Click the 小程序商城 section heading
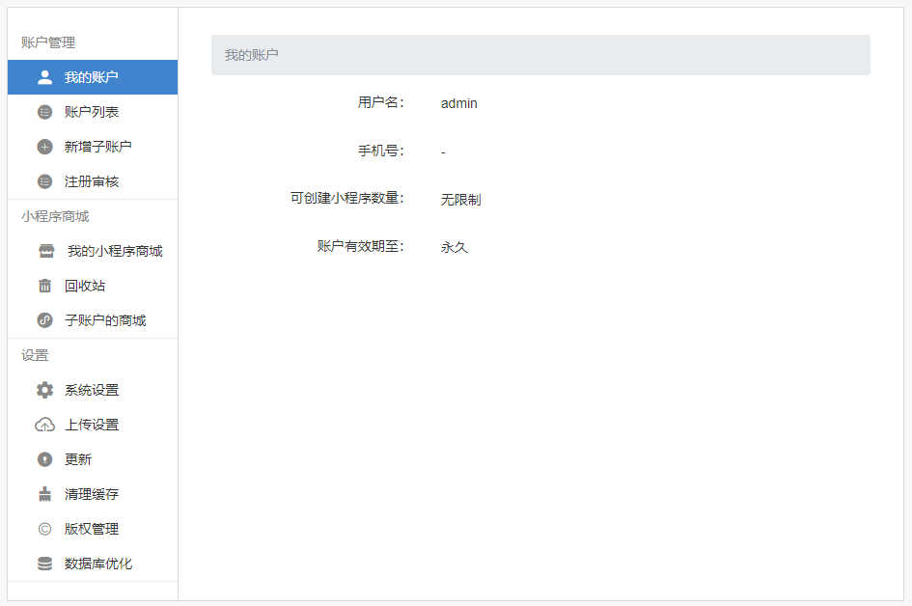Viewport: 912px width, 606px height. tap(55, 216)
